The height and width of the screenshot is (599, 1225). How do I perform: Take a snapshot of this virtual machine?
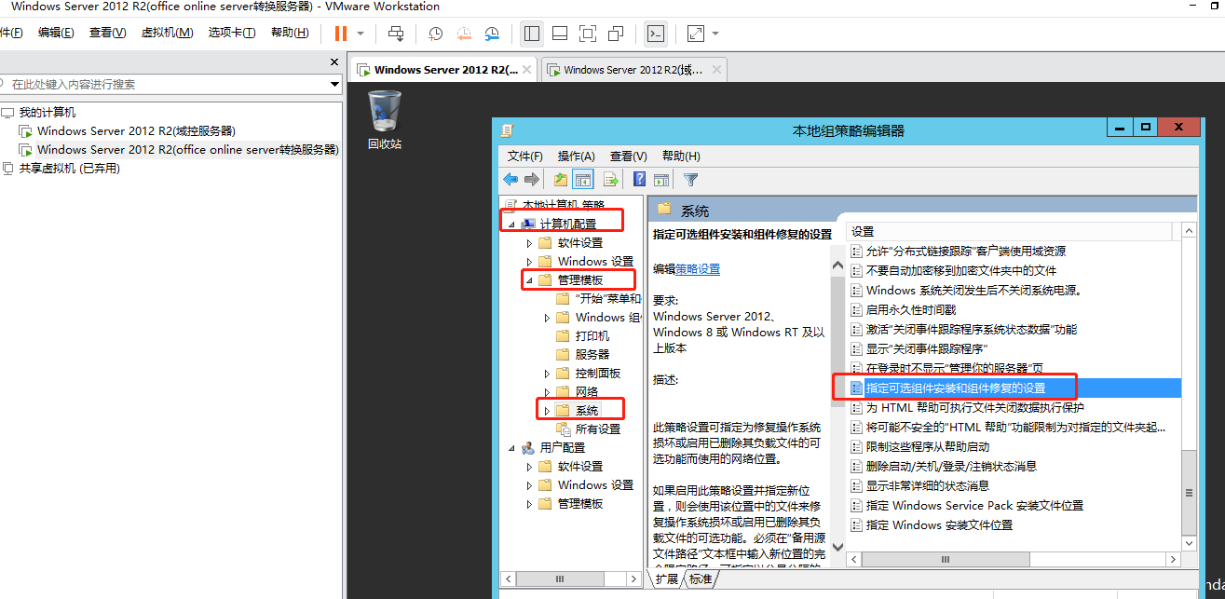(435, 34)
